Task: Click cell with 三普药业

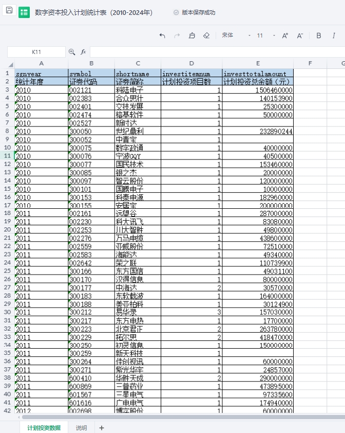Action: click(138, 386)
